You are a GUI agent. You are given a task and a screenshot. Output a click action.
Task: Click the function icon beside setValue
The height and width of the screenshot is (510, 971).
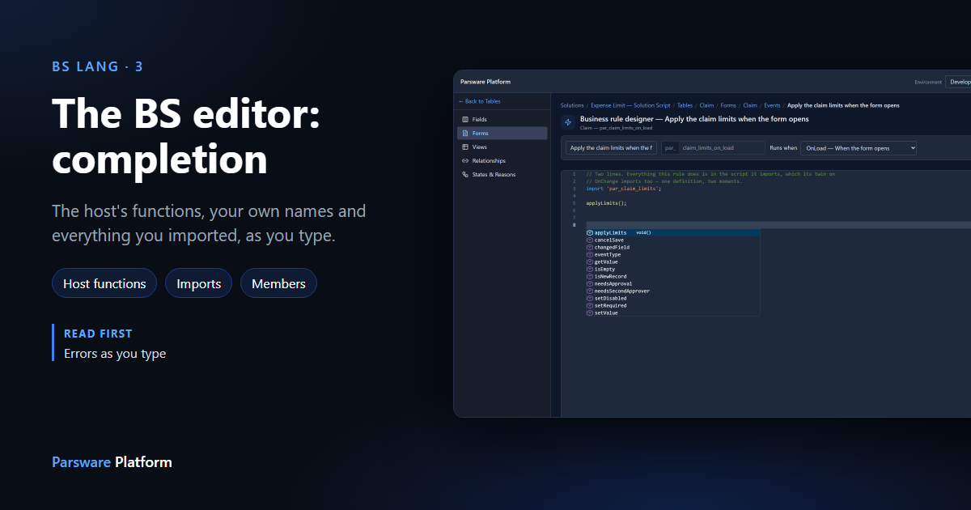click(x=590, y=313)
